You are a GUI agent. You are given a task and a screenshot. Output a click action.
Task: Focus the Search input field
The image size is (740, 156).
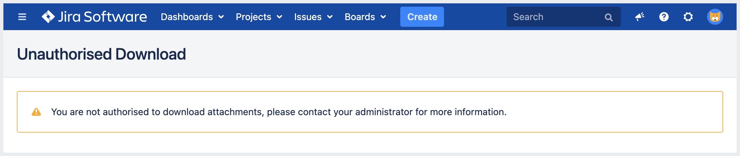555,17
